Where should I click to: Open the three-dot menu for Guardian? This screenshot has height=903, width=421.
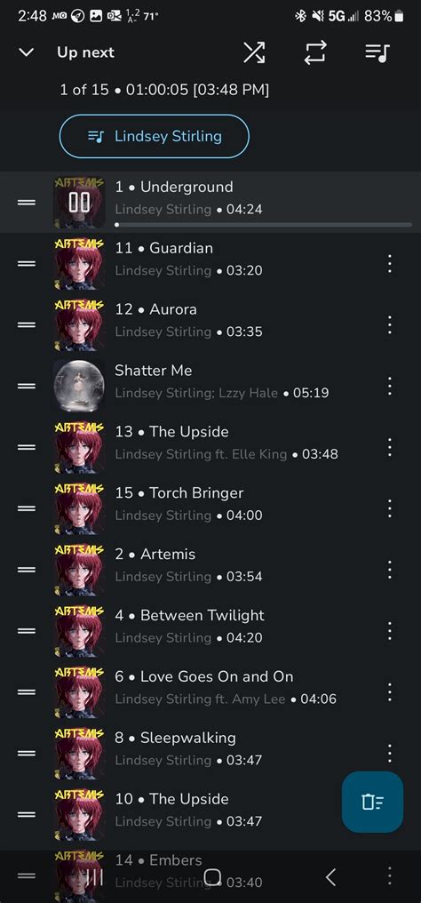pos(390,264)
